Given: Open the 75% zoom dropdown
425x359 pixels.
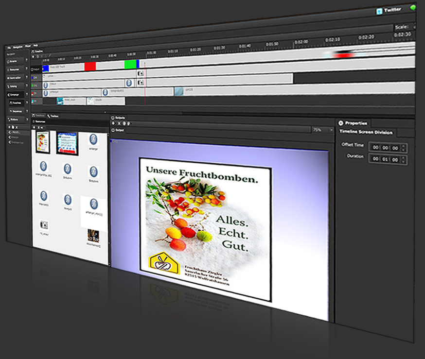Looking at the screenshot, I should coord(332,130).
